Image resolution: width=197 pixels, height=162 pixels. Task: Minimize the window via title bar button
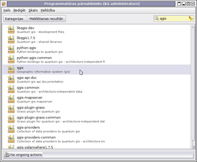coord(184,4)
